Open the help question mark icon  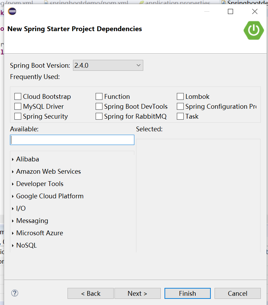coord(14,293)
